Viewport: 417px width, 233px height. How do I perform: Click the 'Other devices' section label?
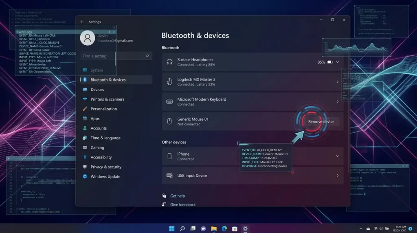[x=174, y=142]
